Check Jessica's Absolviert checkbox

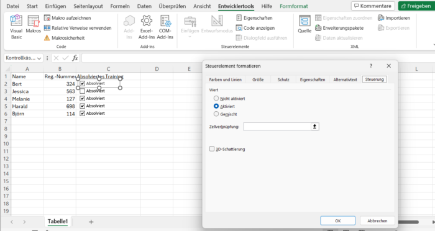(x=83, y=91)
